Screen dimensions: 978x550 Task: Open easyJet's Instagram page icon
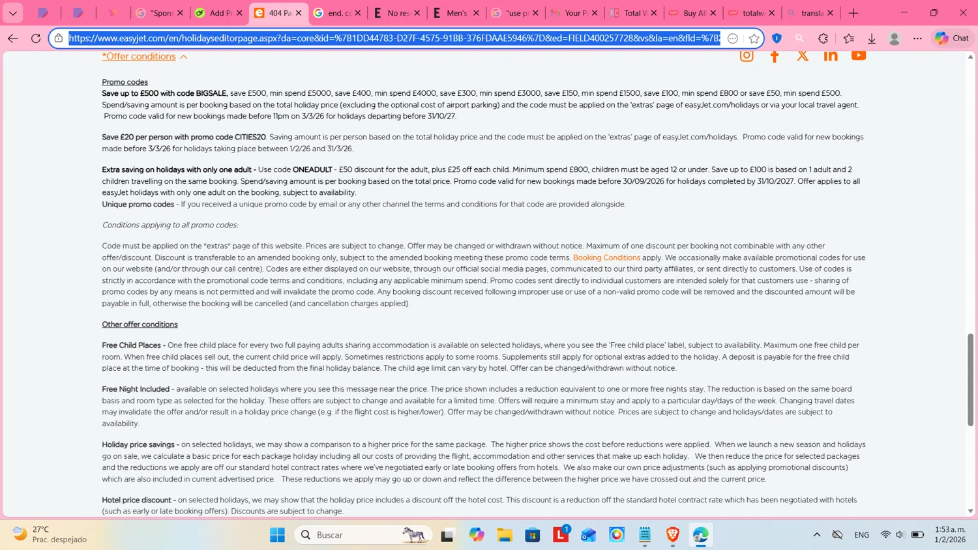(747, 56)
